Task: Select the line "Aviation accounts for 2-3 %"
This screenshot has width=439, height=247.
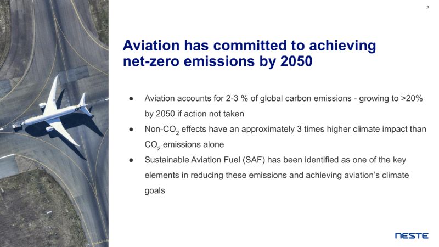Action: click(x=285, y=99)
